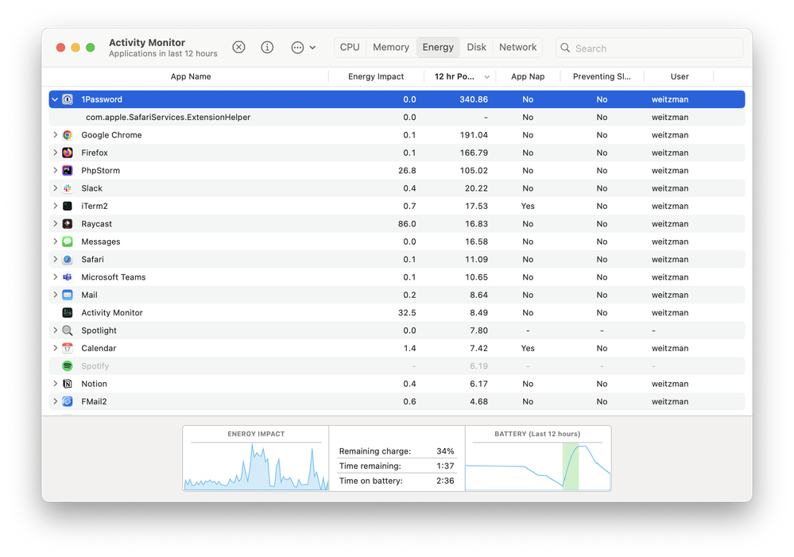
Task: Open the ellipsis actions menu icon
Action: (x=297, y=48)
